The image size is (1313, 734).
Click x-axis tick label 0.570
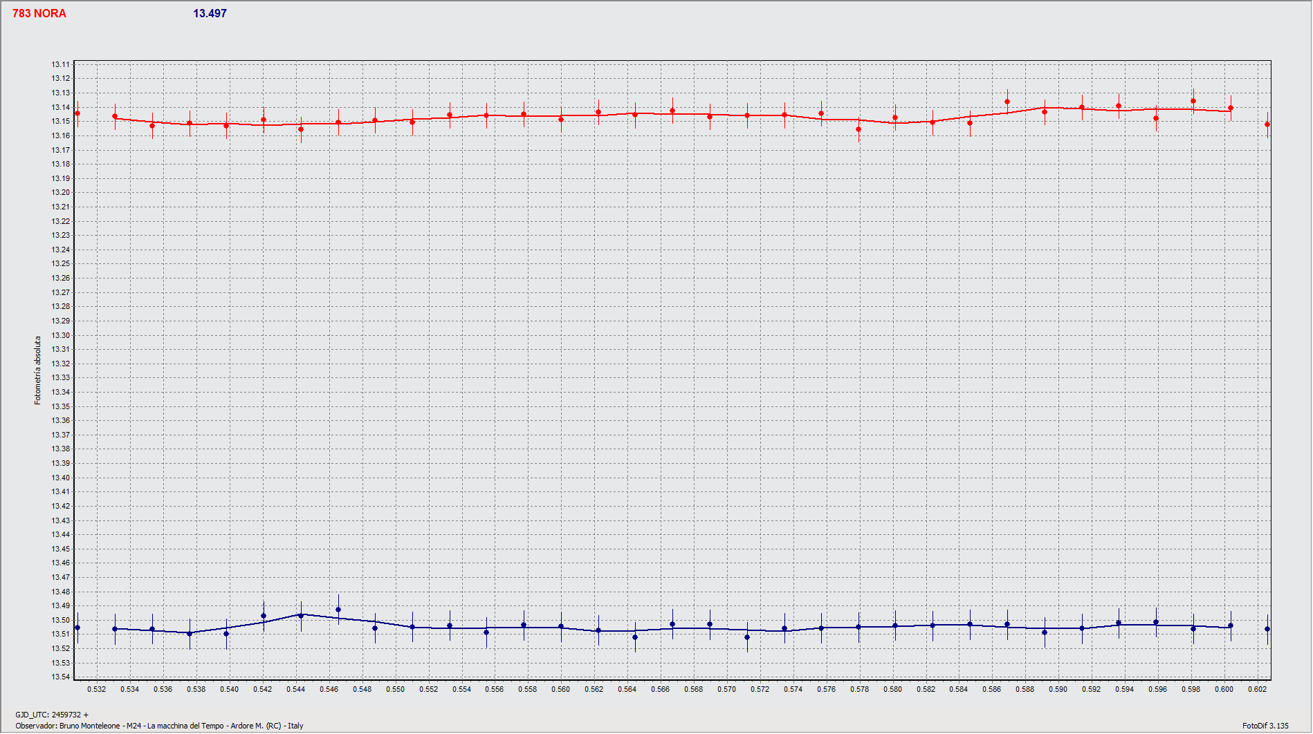tap(726, 689)
